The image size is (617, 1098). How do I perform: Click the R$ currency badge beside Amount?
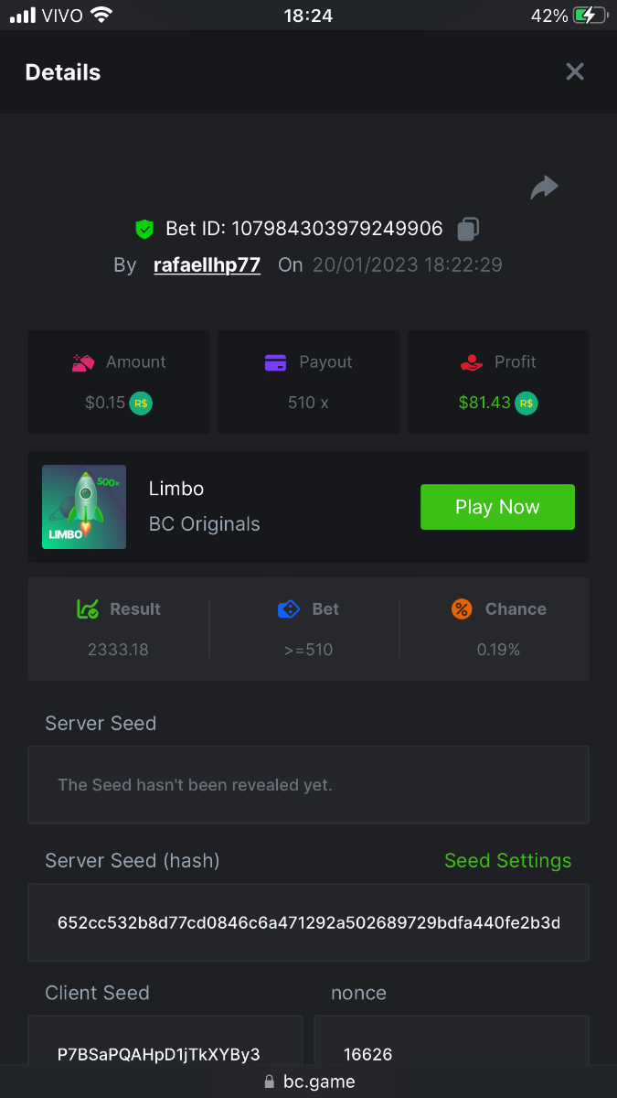(x=141, y=403)
